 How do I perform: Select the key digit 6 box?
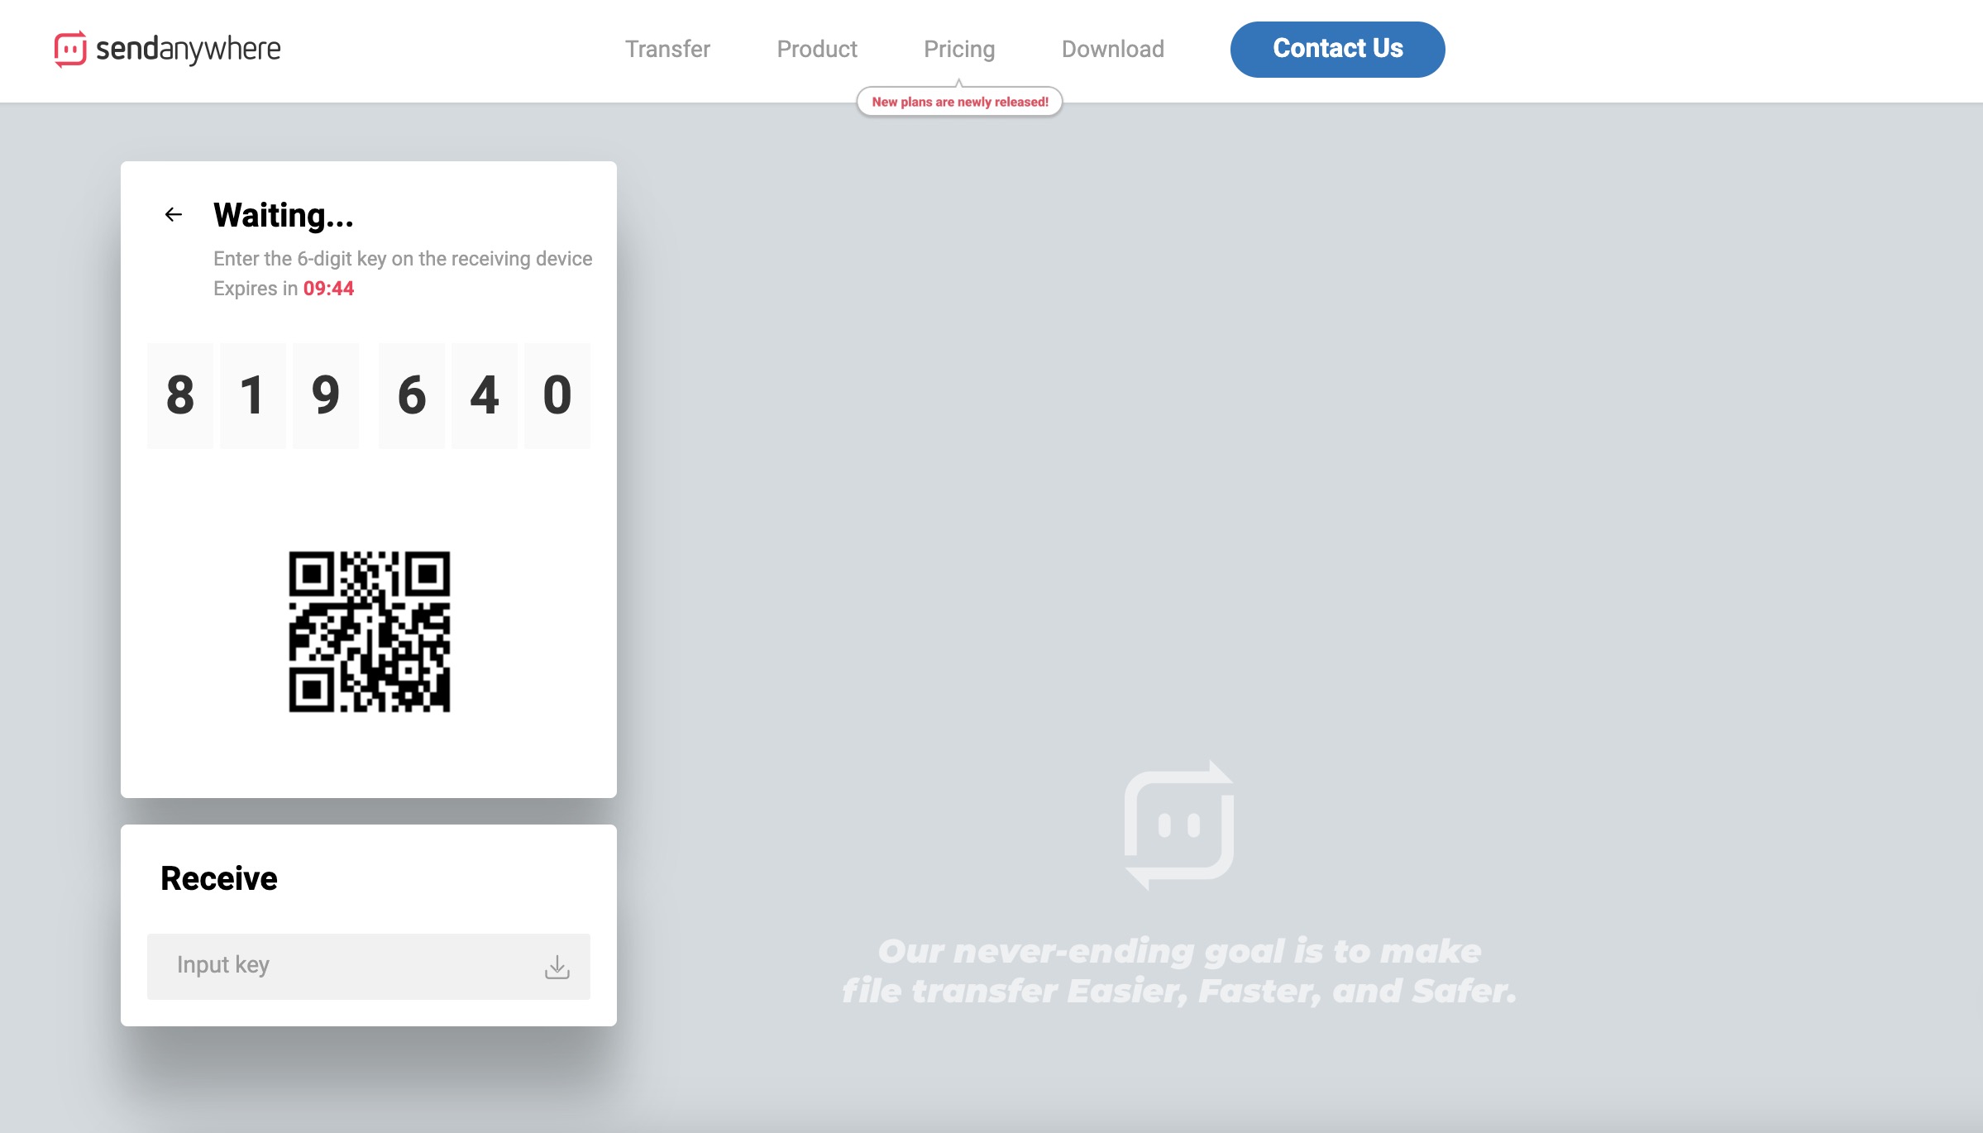click(x=412, y=395)
